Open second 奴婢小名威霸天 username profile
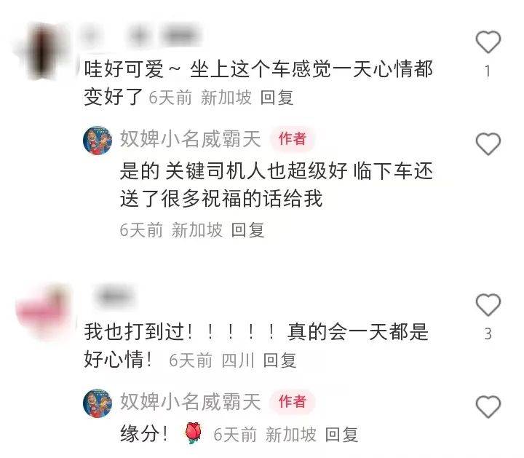The image size is (524, 458). pos(190,402)
